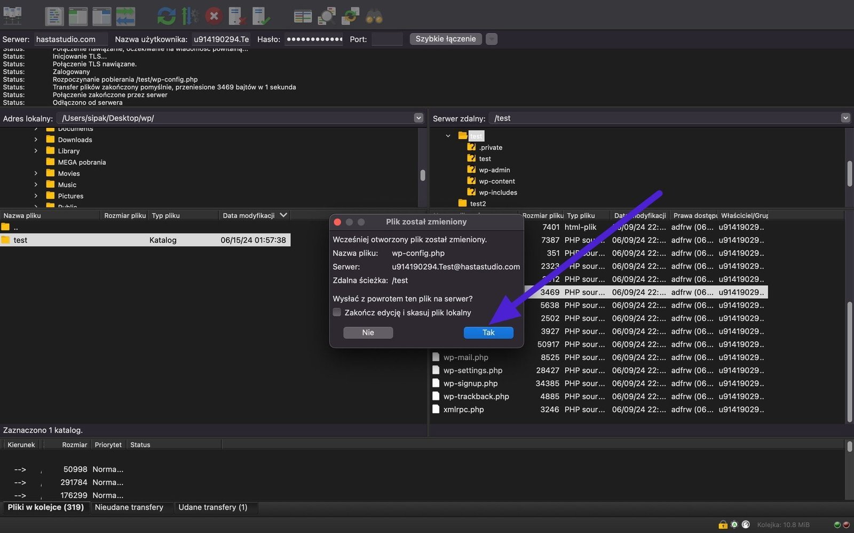Toggle the local directory tree icon

click(x=78, y=16)
